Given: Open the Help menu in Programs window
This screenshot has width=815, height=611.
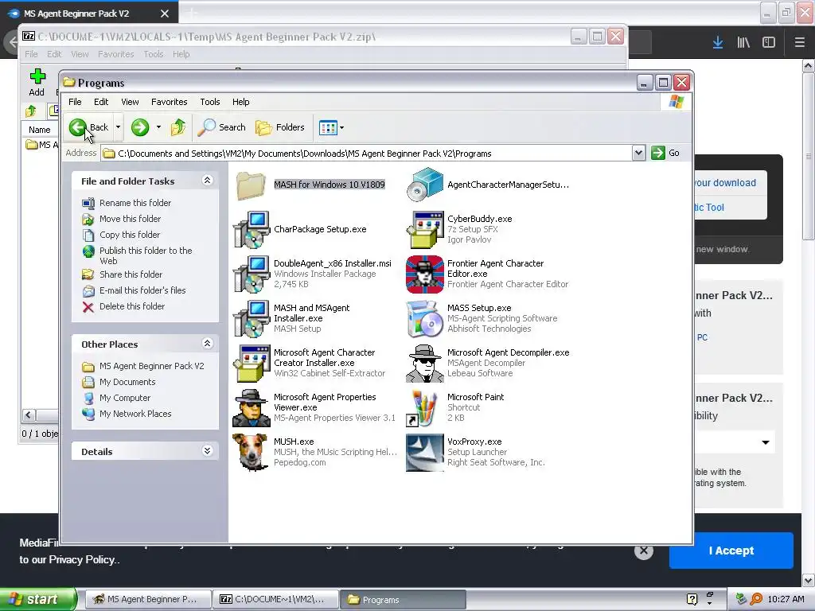Looking at the screenshot, I should coord(240,103).
